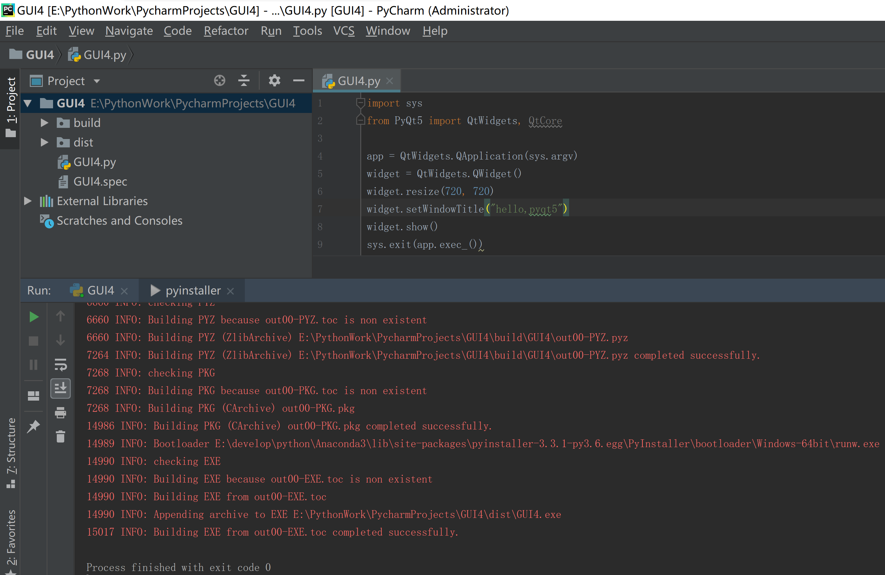Select Scratches and Consoles entry
Viewport: 885px width, 575px height.
tap(111, 221)
